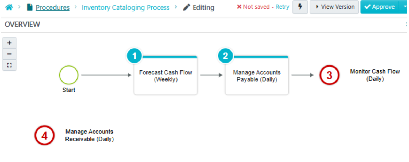Zoom in using the plus icon
This screenshot has height=162, width=409.
[x=9, y=42]
